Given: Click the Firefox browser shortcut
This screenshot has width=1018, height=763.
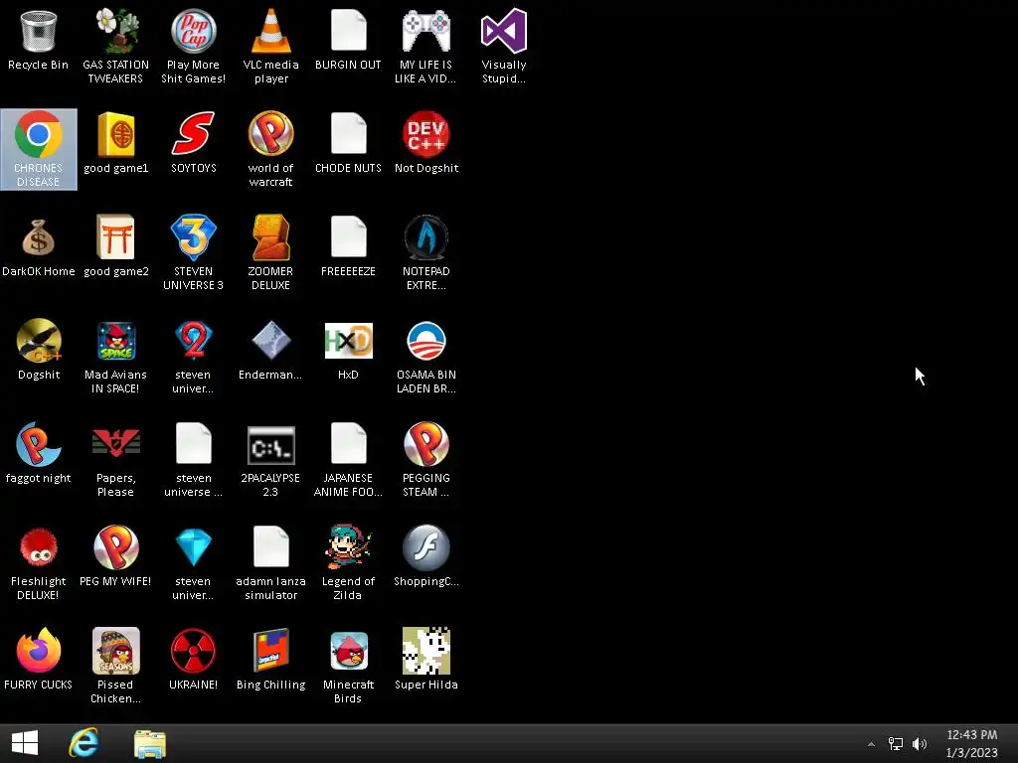Looking at the screenshot, I should (x=39, y=650).
